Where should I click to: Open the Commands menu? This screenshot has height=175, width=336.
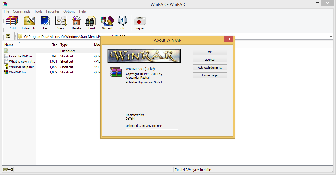click(x=22, y=11)
